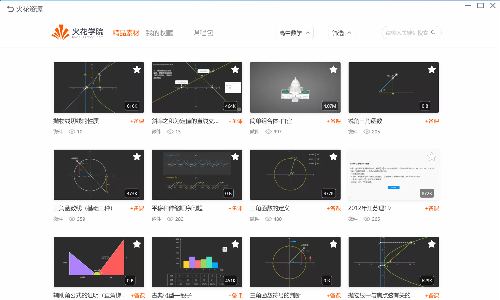Toggle favorite star on 辅助角公式的证明
Viewport: 500px width, 300px height.
click(137, 244)
